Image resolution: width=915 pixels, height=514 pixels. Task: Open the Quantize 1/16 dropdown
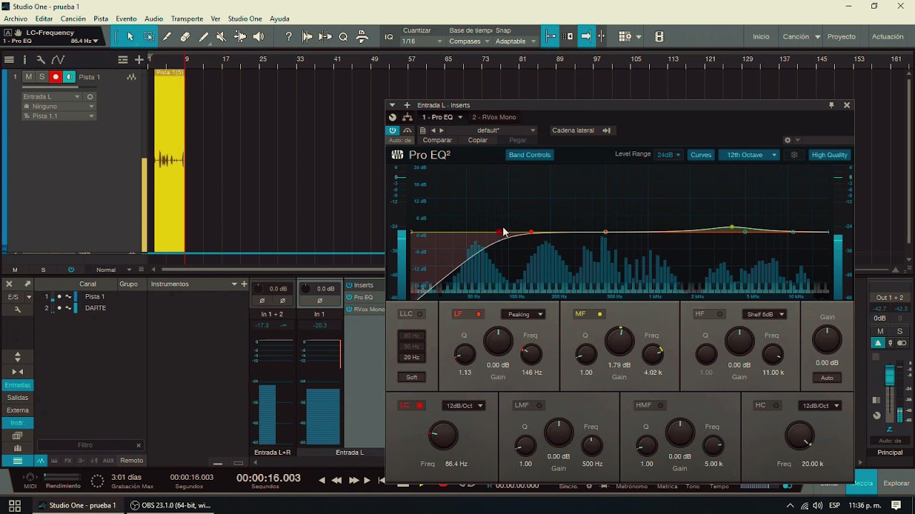pos(422,41)
